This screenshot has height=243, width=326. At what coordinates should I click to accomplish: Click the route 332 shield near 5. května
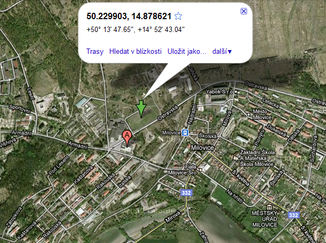point(293,215)
